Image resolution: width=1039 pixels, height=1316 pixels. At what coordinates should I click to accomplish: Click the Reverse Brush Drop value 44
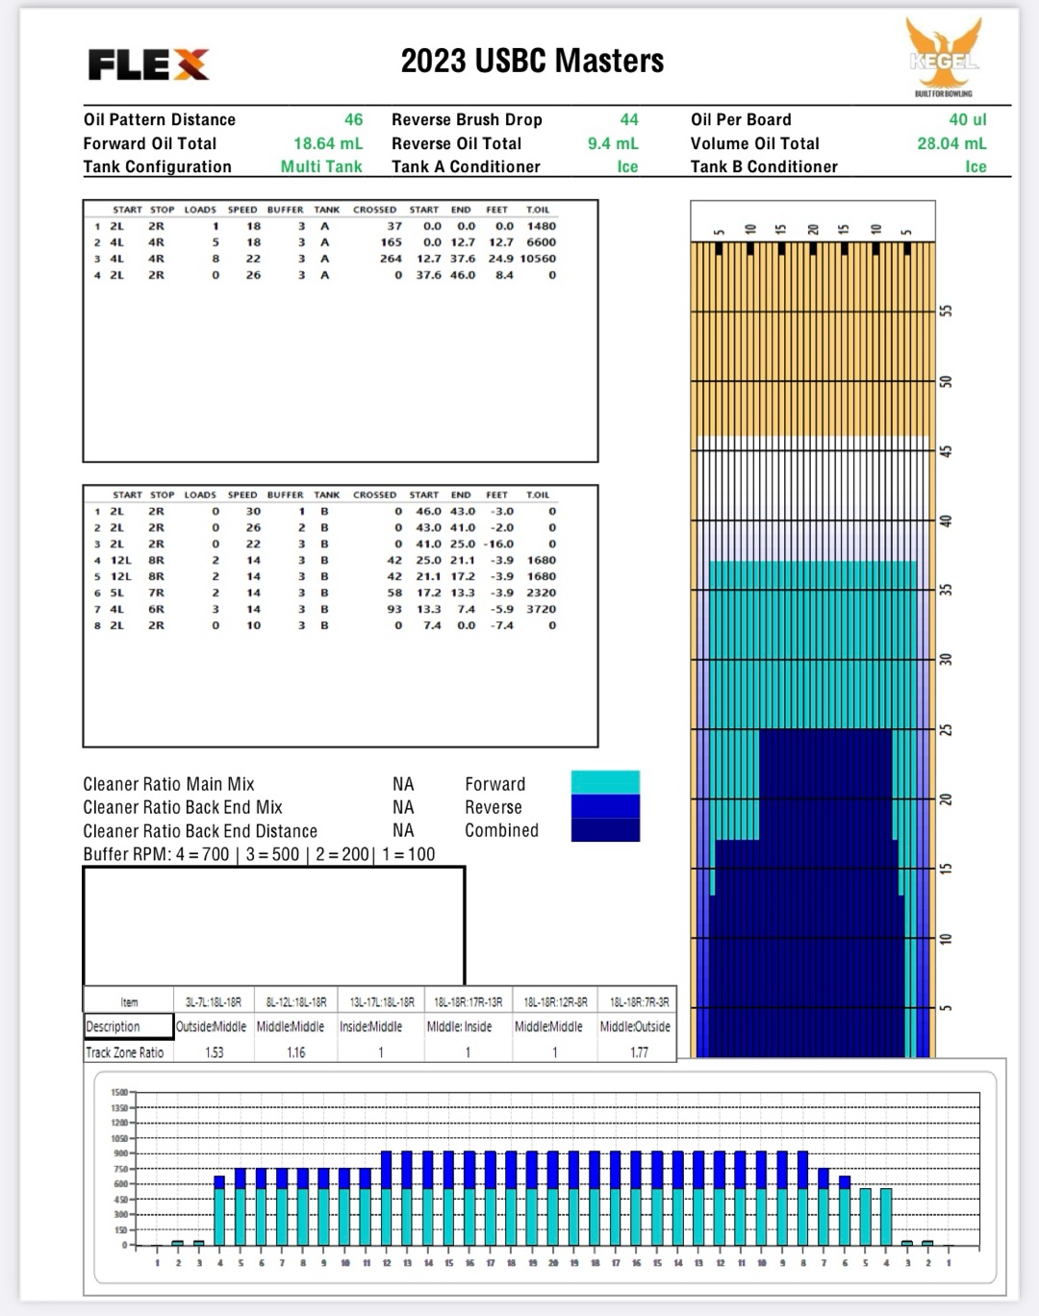[x=629, y=119]
